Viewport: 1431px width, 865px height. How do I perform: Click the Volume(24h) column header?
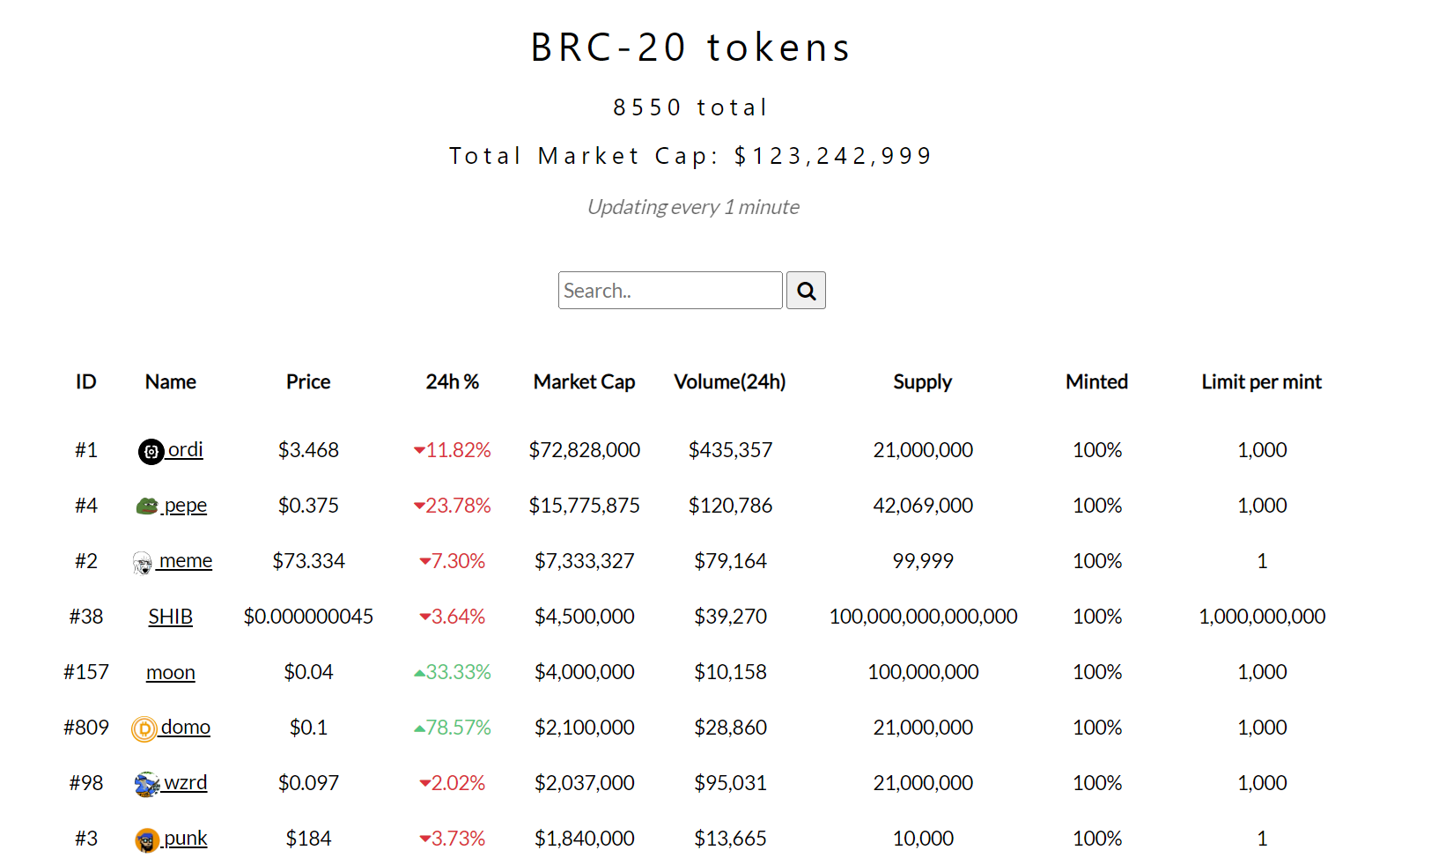[x=730, y=381]
